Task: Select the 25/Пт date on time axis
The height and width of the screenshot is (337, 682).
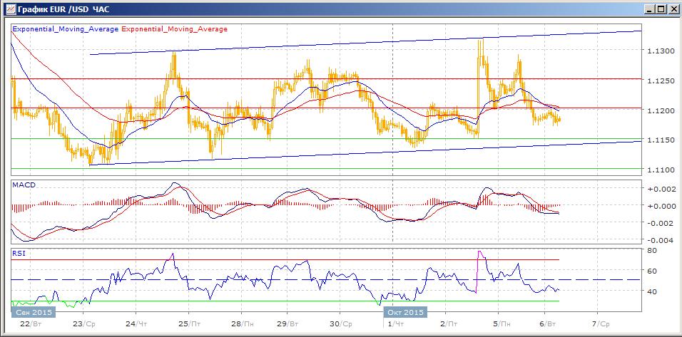Action: click(x=188, y=323)
